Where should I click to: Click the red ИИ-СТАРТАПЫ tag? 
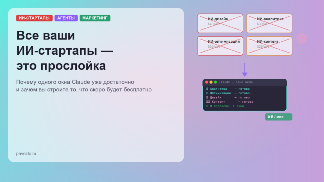[x=34, y=18]
